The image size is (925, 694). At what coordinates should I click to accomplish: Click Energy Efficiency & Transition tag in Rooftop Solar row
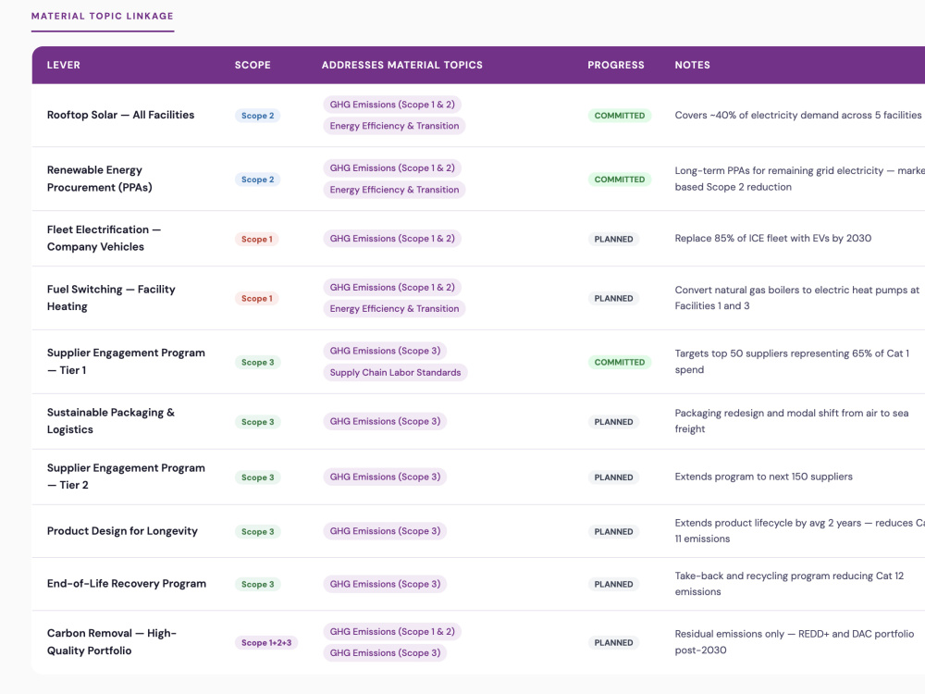point(394,126)
